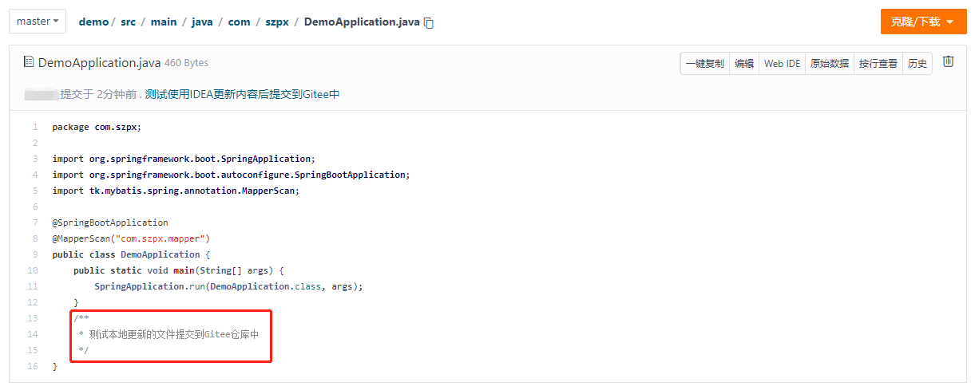Click the 一键复制 button
Viewport: 975px width, 386px height.
point(705,64)
